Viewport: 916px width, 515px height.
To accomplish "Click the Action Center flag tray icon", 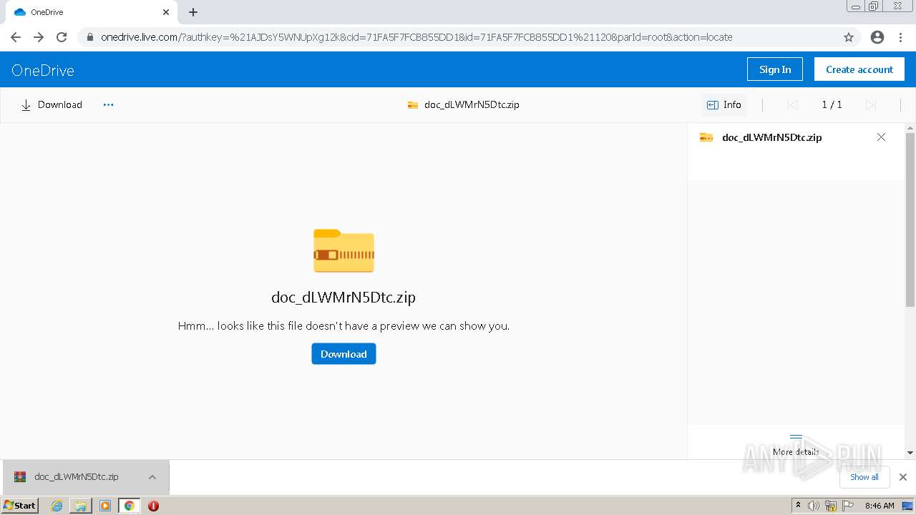I will [849, 506].
